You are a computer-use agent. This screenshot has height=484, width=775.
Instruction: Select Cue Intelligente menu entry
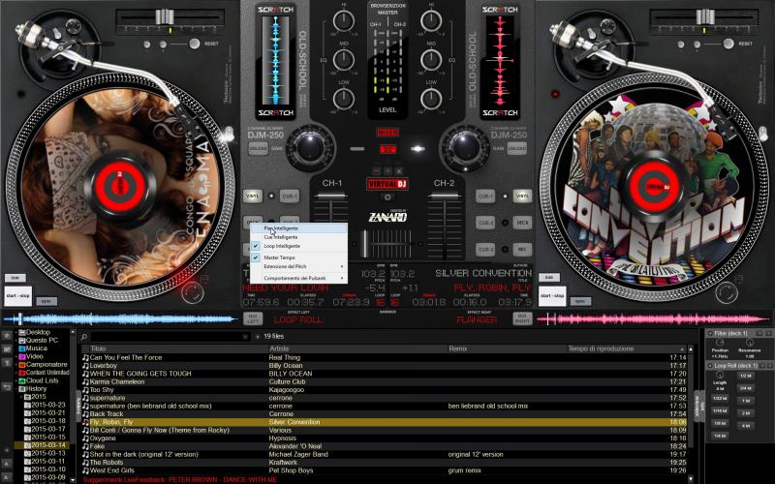pos(298,237)
